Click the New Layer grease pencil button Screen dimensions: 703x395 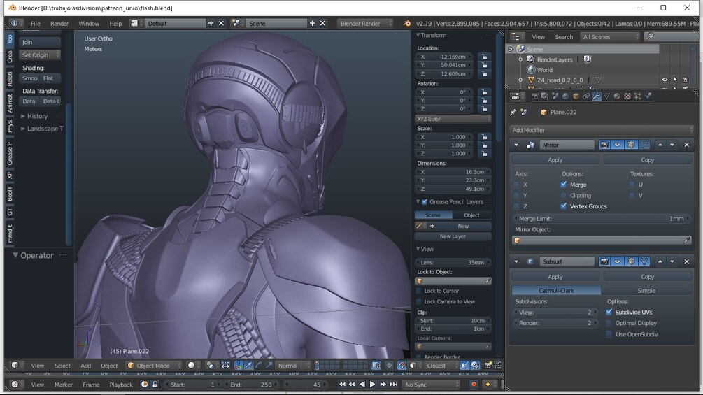453,236
